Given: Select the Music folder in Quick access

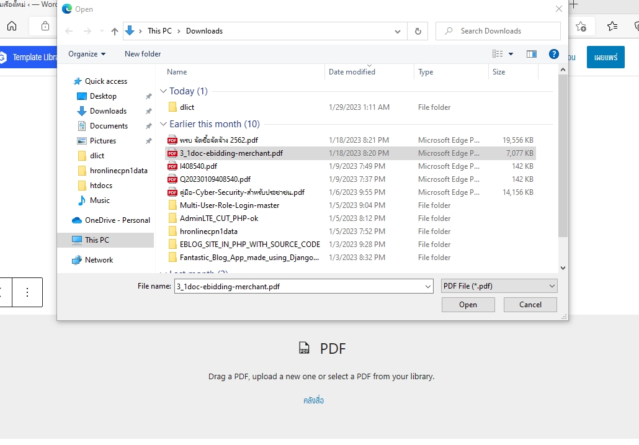Looking at the screenshot, I should pos(99,200).
